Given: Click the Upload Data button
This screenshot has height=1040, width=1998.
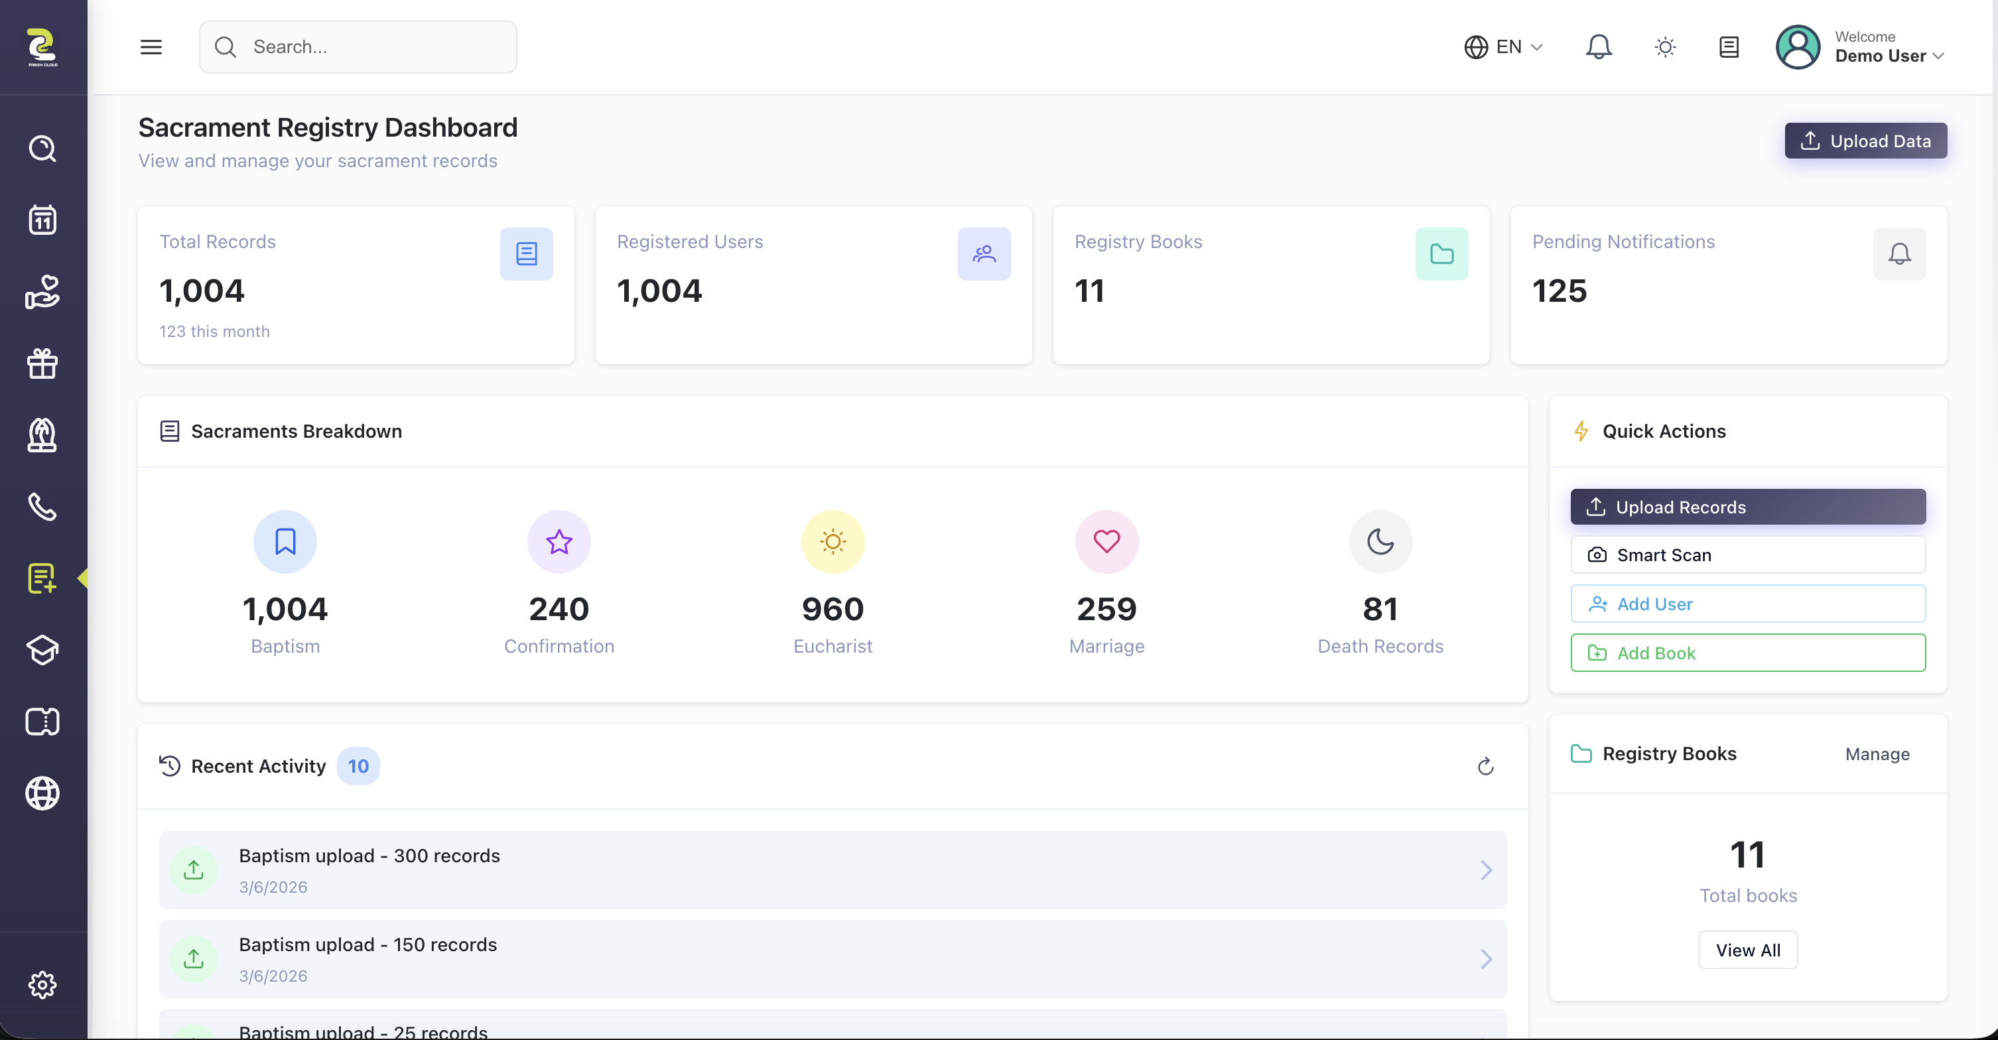Looking at the screenshot, I should [1865, 141].
